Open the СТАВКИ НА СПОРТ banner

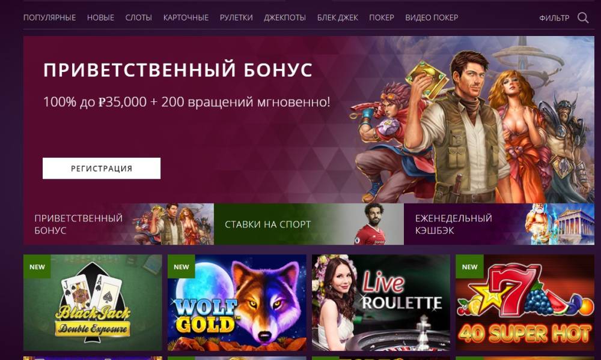click(308, 224)
